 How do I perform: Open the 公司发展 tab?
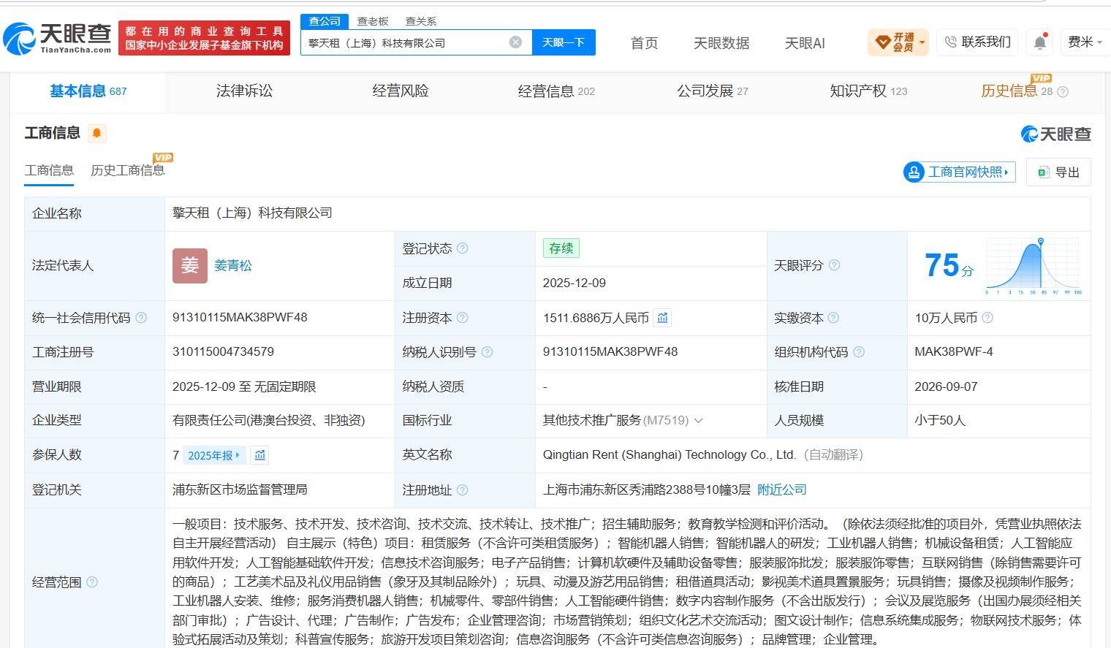pyautogui.click(x=713, y=91)
